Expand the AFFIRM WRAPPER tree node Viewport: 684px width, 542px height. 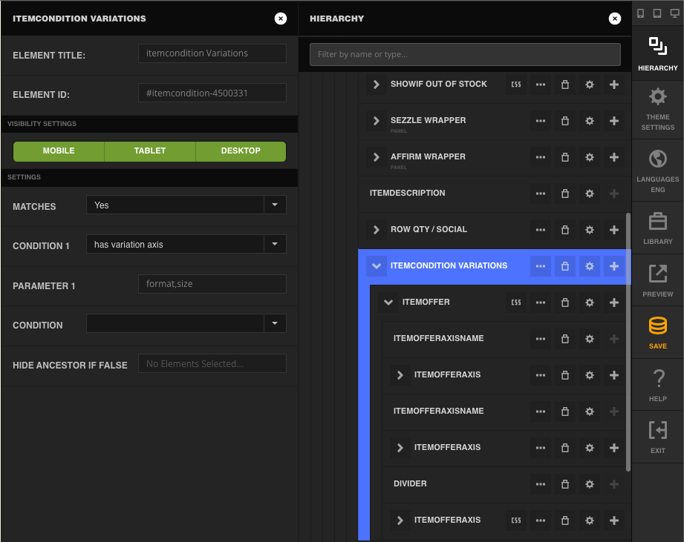click(376, 157)
